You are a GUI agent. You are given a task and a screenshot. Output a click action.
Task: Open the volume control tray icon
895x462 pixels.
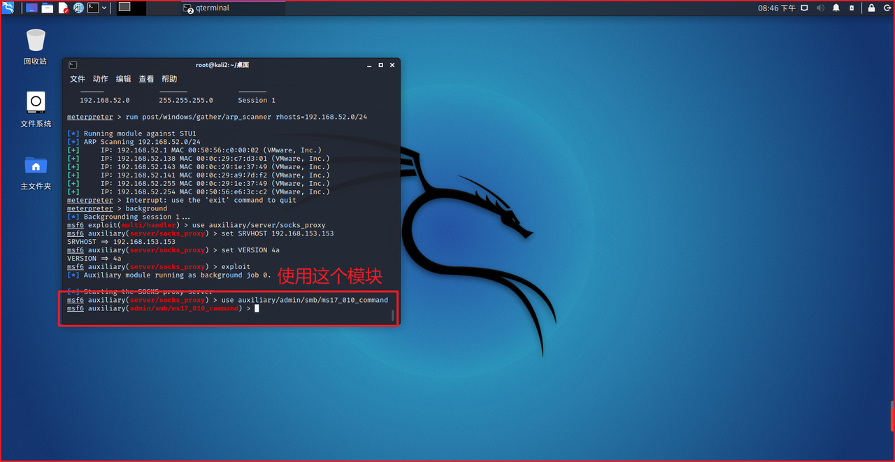(820, 8)
